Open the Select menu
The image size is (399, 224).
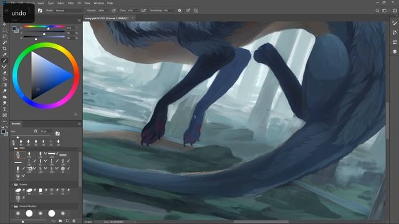pyautogui.click(x=61, y=3)
